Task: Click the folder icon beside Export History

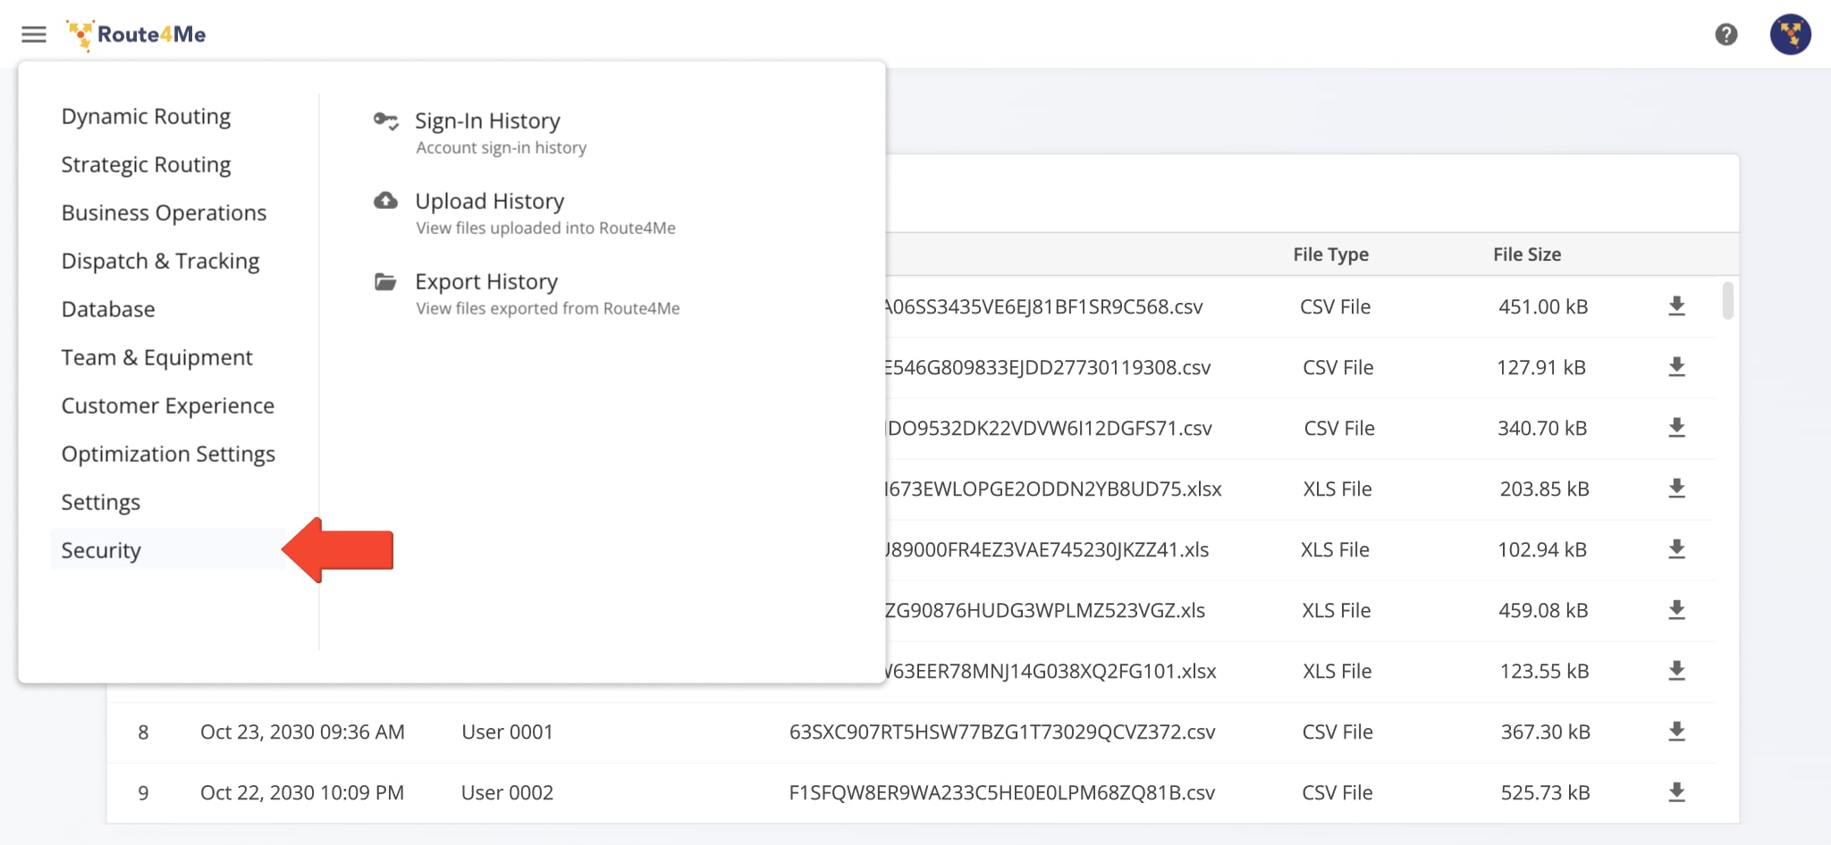Action: click(385, 281)
